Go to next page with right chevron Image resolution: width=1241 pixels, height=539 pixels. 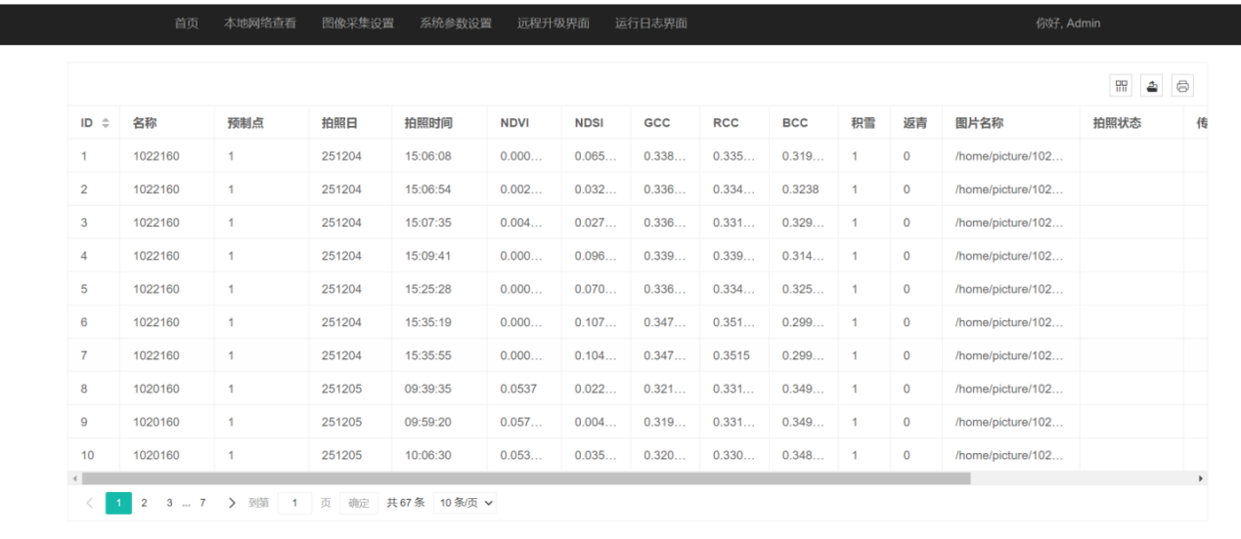pos(232,503)
